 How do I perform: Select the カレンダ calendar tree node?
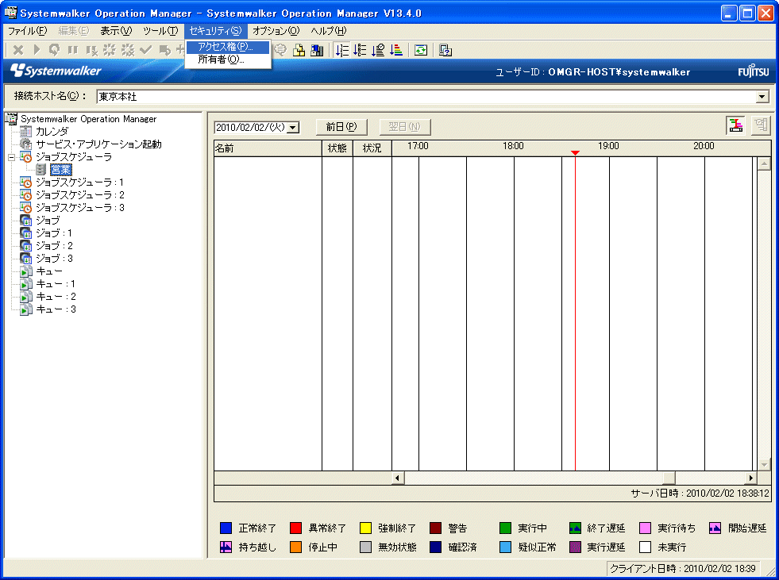52,132
